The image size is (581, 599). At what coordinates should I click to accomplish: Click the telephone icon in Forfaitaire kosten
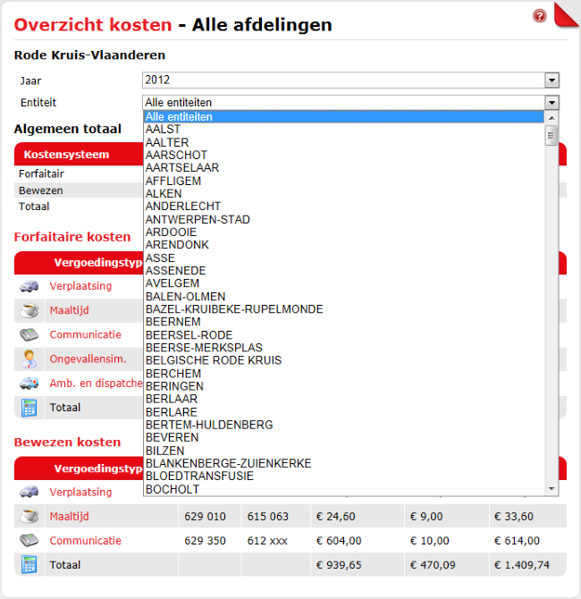tap(29, 335)
